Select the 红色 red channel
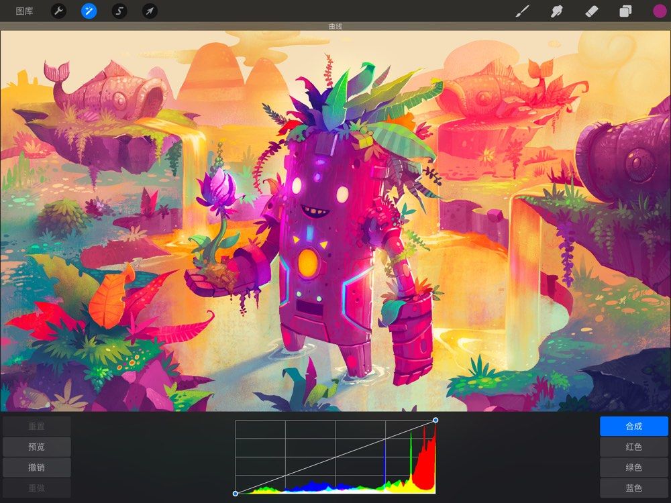671x503 pixels. tap(634, 447)
